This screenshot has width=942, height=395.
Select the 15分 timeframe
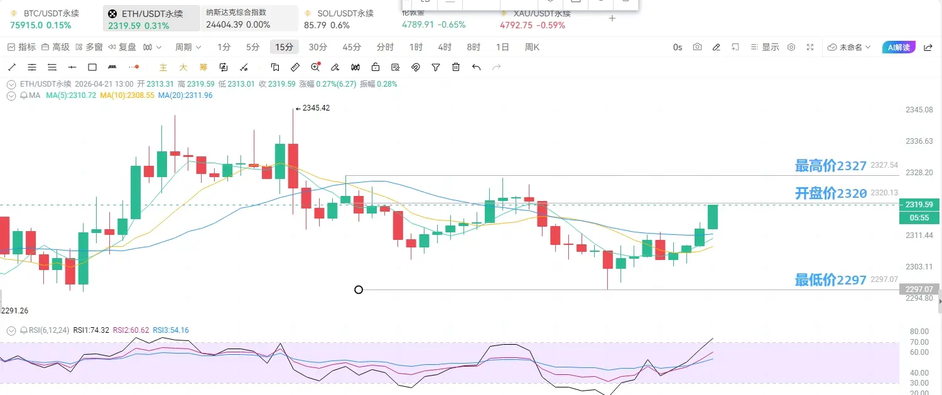click(x=284, y=47)
